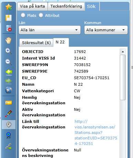The width and height of the screenshot is (133, 158).
Task: Select the Sök tab
Action: click(x=92, y=6)
